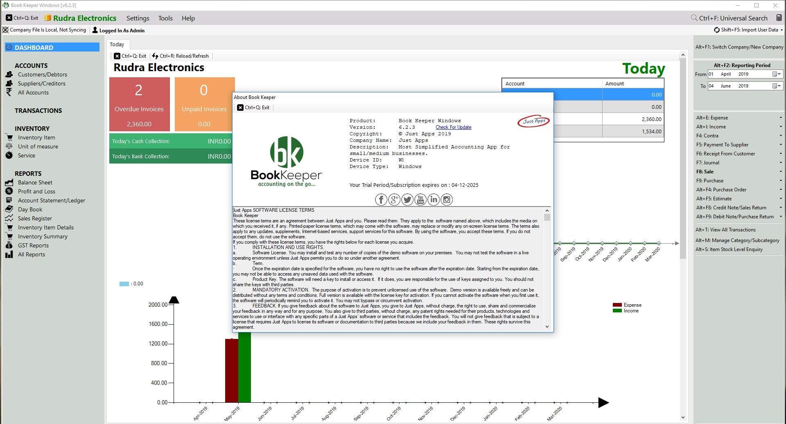Click the calculator icon in top bar

coord(779,18)
